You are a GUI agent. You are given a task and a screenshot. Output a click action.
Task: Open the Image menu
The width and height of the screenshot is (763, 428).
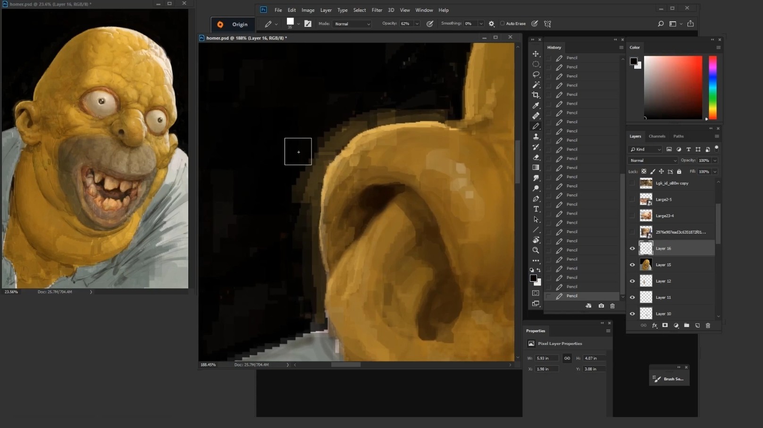[308, 10]
